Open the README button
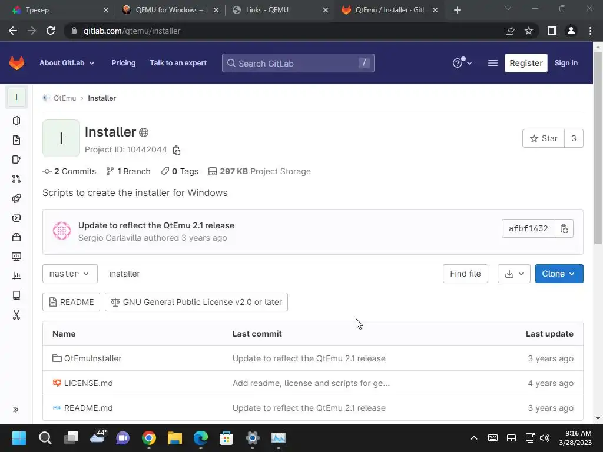Image resolution: width=603 pixels, height=452 pixels. tap(71, 302)
